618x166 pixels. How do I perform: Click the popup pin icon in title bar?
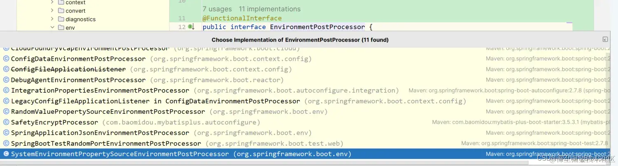(605, 39)
